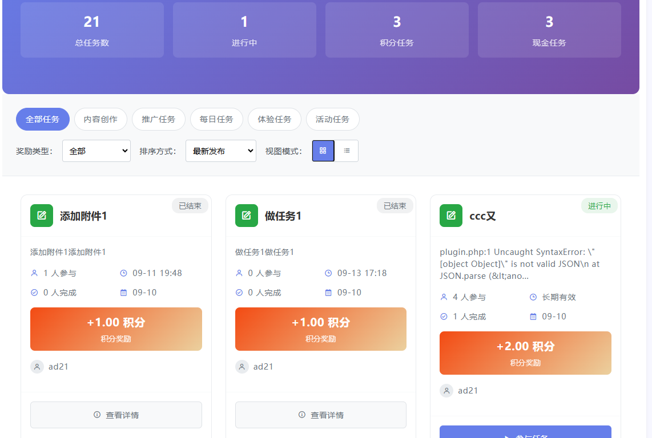This screenshot has height=438, width=652.
Task: Switch to the list view icon
Action: (x=347, y=151)
